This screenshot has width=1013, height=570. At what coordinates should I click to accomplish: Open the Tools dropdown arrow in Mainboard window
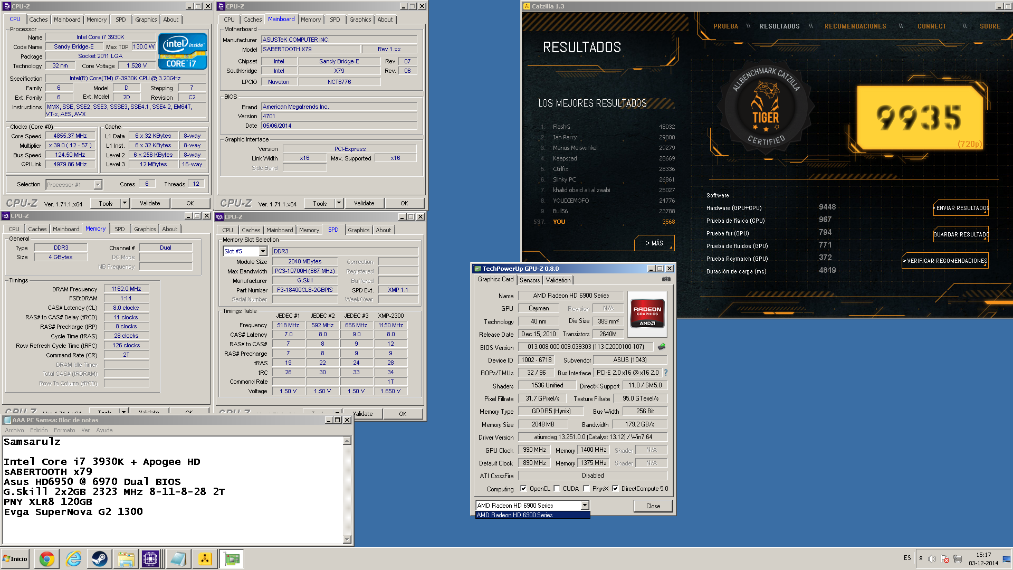pyautogui.click(x=339, y=203)
